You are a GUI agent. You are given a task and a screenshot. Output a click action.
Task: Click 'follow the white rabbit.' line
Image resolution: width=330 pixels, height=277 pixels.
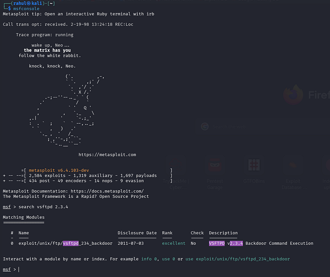tap(49, 56)
